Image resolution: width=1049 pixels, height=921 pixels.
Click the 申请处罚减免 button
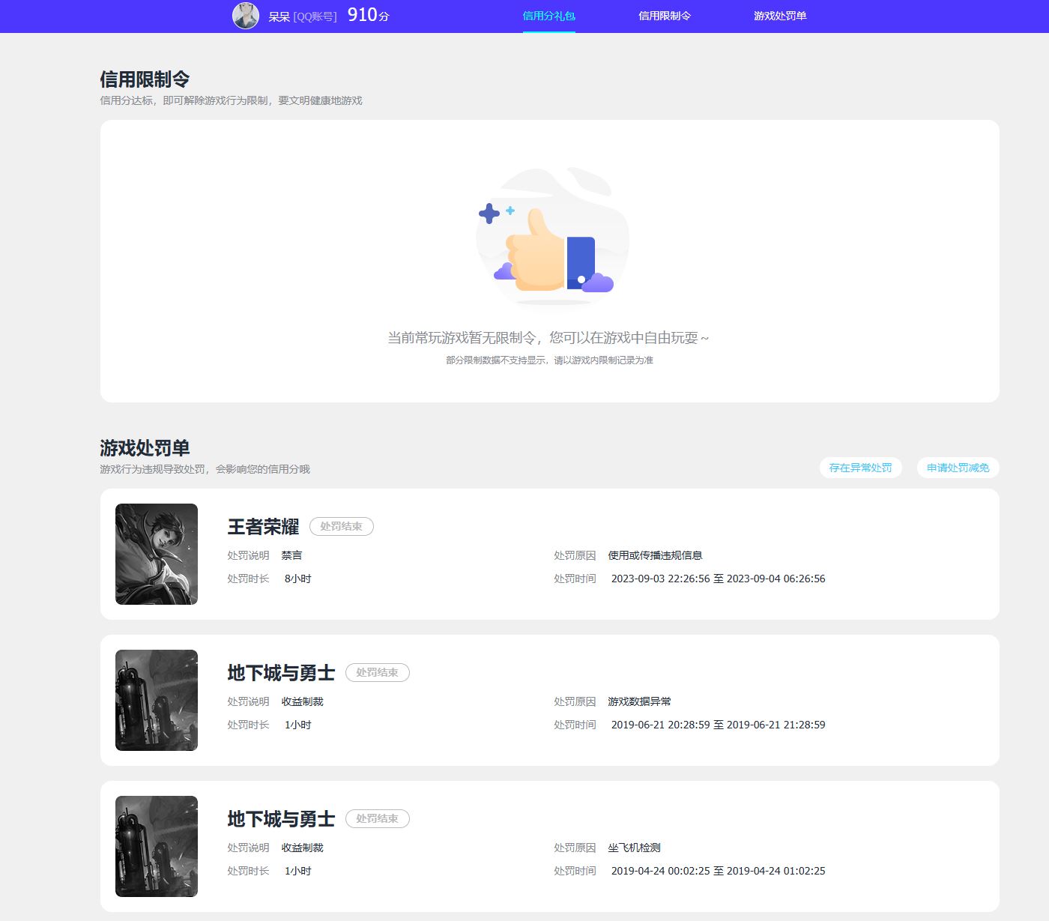(958, 468)
